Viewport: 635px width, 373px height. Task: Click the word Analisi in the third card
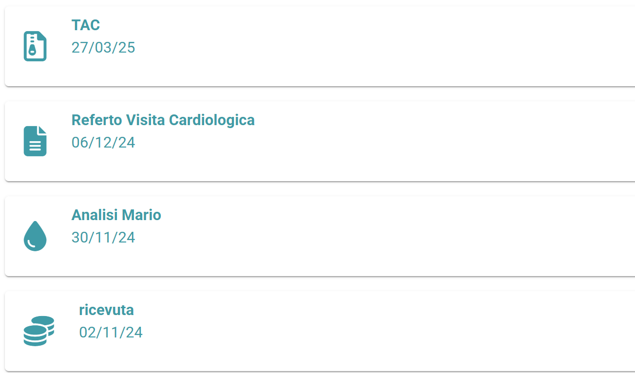[x=95, y=215]
